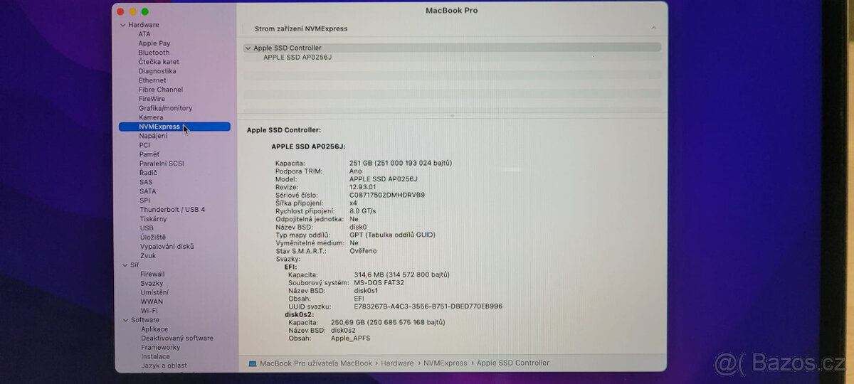Select Paralelní SCSI entry

click(162, 164)
